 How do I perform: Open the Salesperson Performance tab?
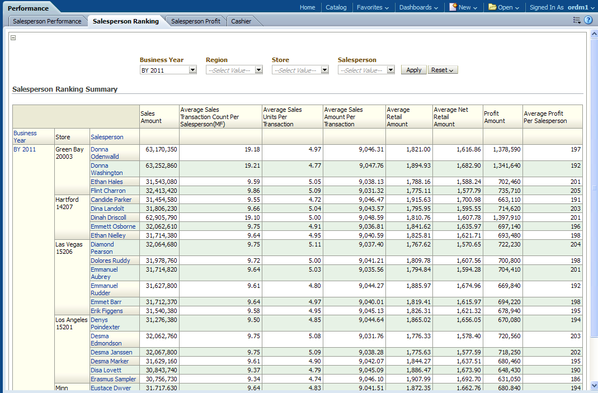(x=47, y=21)
